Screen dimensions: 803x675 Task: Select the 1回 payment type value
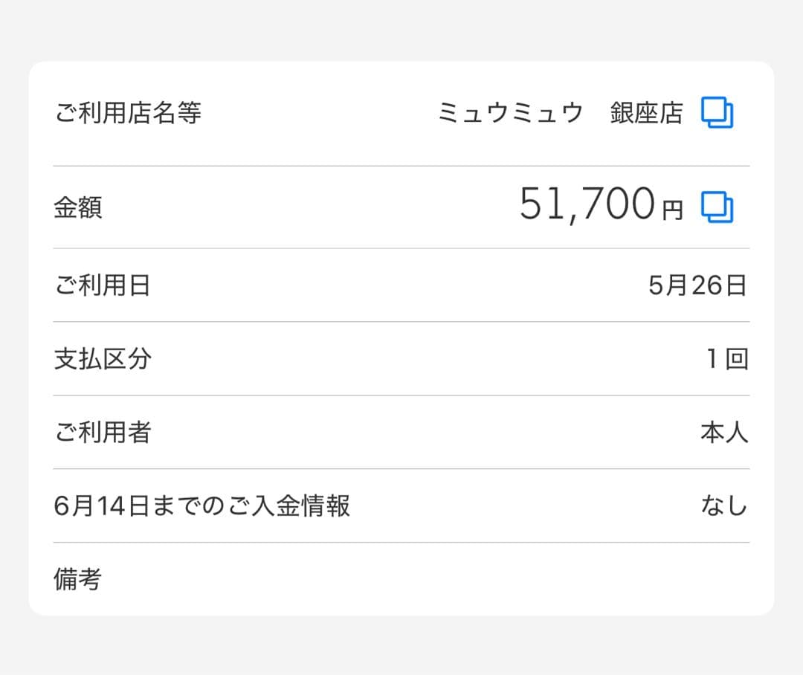pos(726,359)
